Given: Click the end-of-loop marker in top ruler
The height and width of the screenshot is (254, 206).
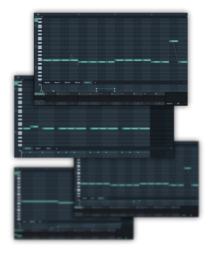Looking at the screenshot, I should pos(186,16).
